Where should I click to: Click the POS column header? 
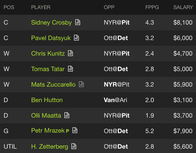click(x=9, y=7)
